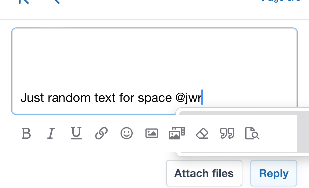Preview the post with the magnifier document icon
Viewport: 309px width, 188px height.
252,133
